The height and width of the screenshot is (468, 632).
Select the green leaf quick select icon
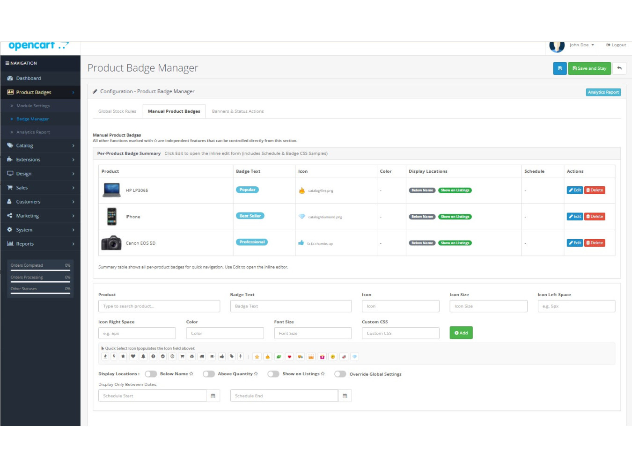(279, 357)
